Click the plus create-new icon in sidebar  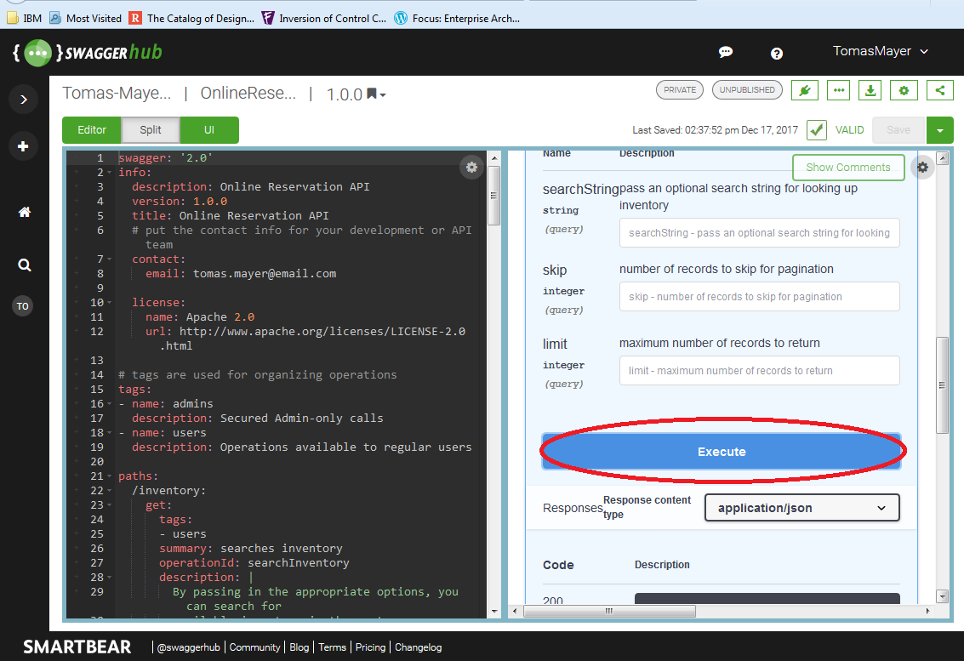point(23,146)
